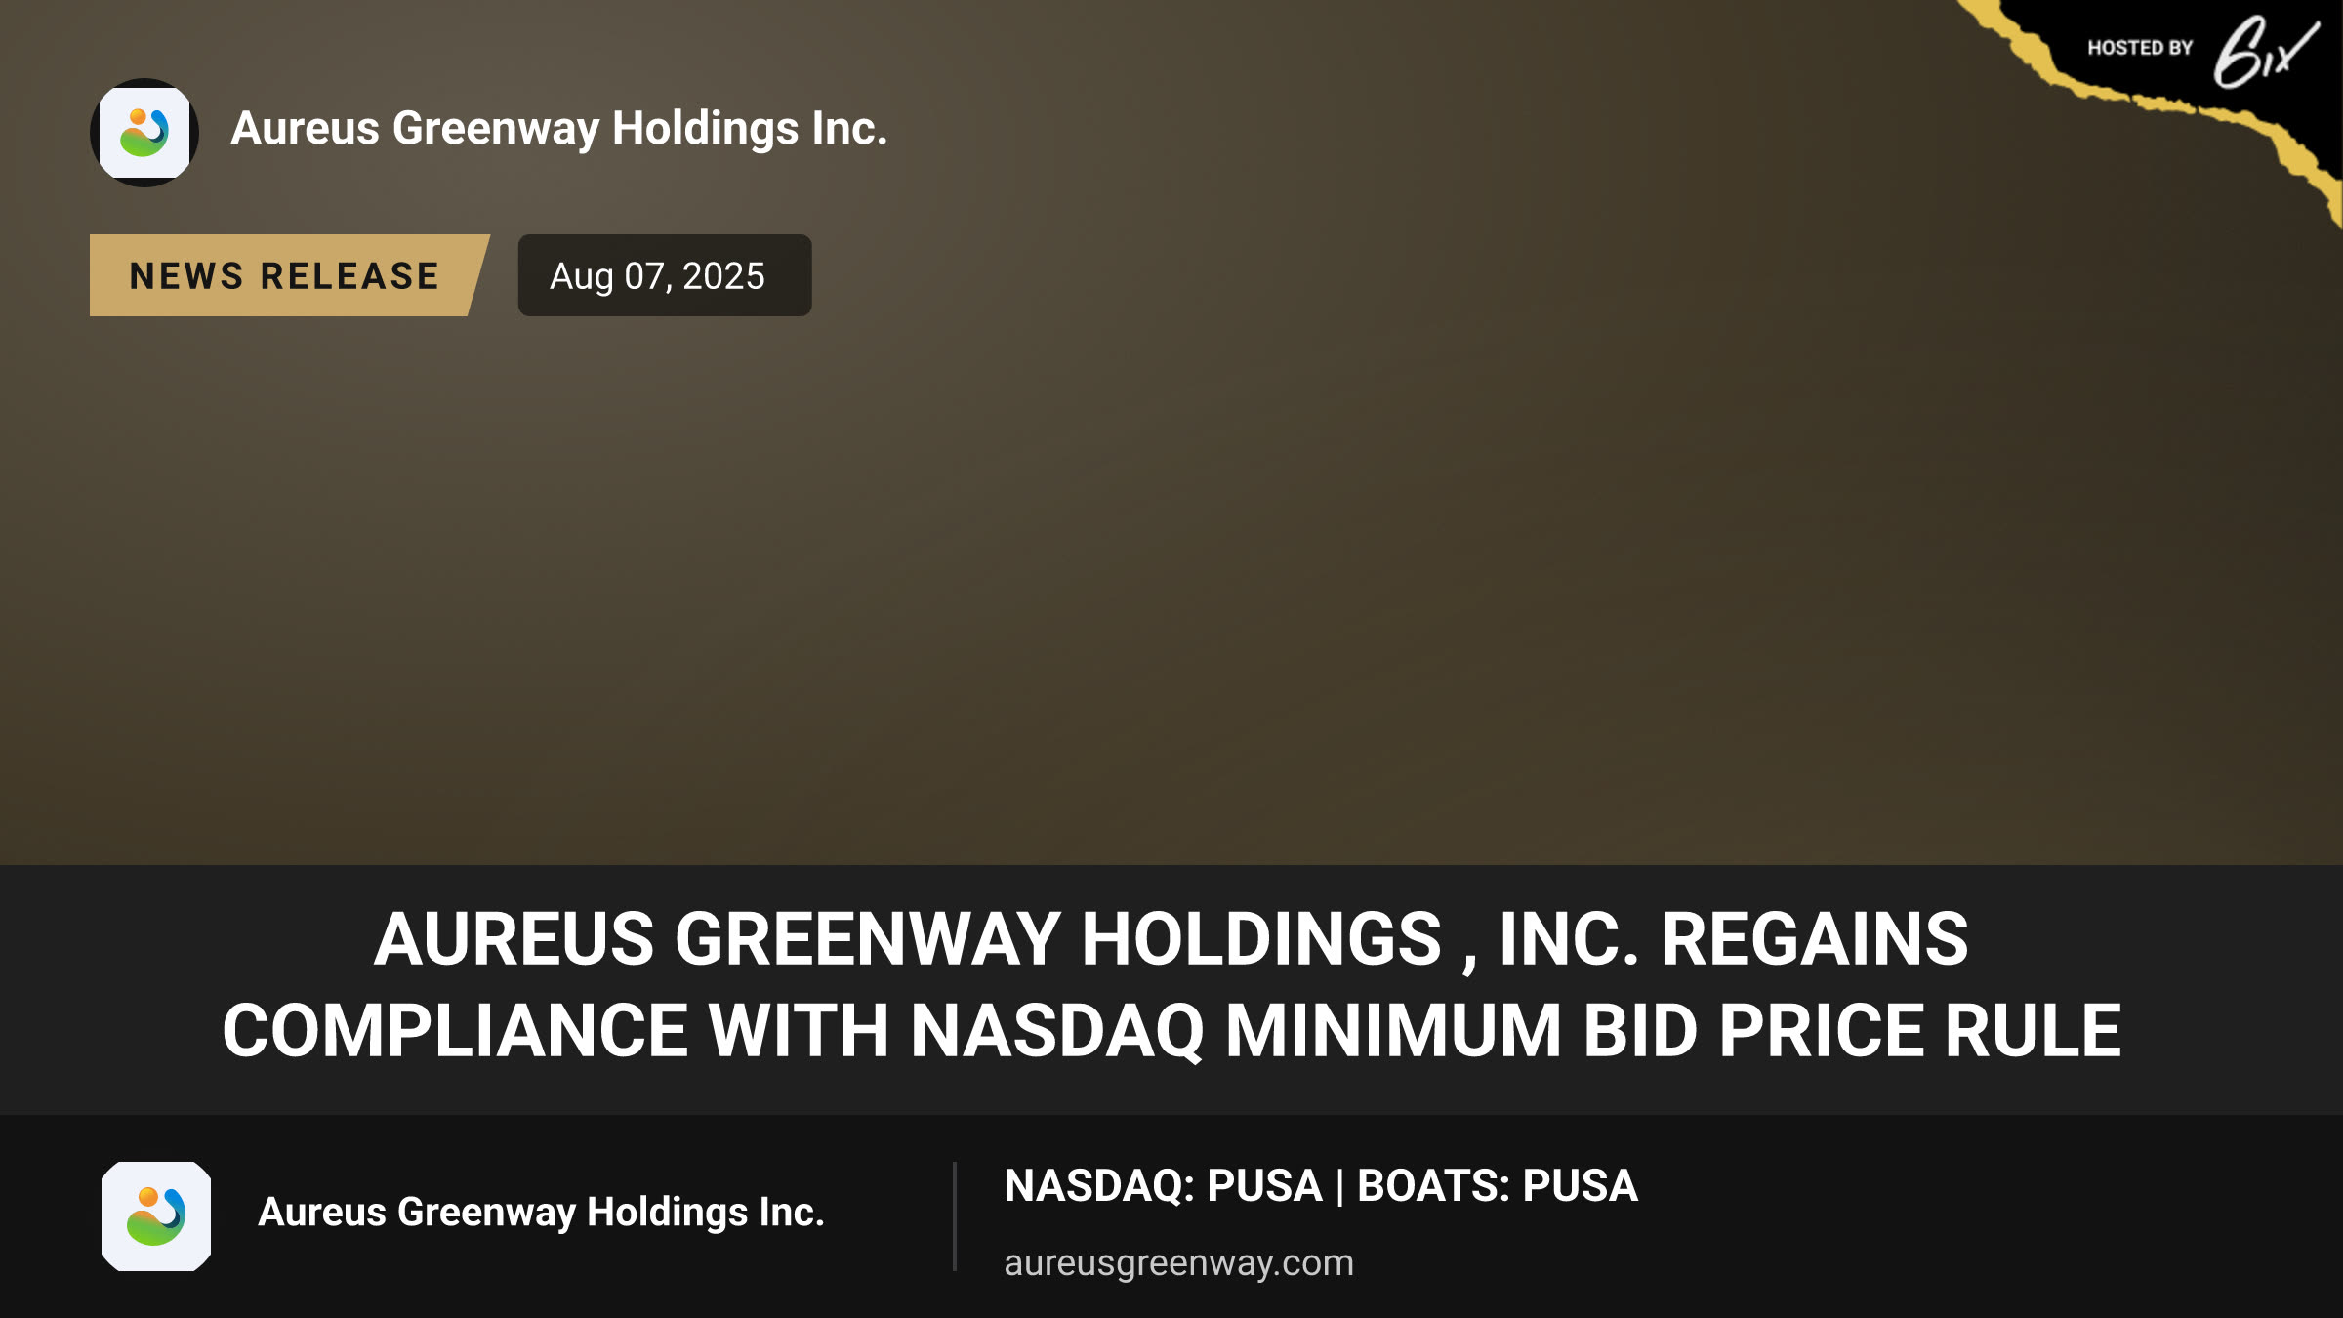
Task: Click the Aureus Greenway logo in the header
Action: click(x=144, y=133)
